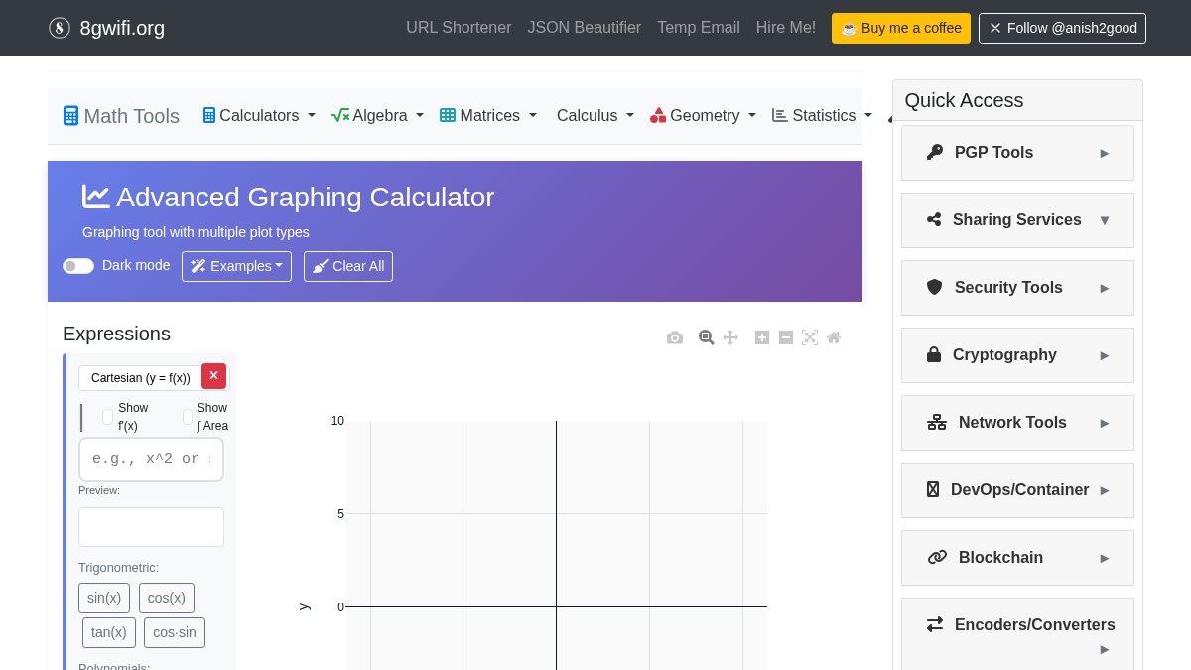Check Show ∫ Area
The image size is (1191, 670).
[x=188, y=417]
